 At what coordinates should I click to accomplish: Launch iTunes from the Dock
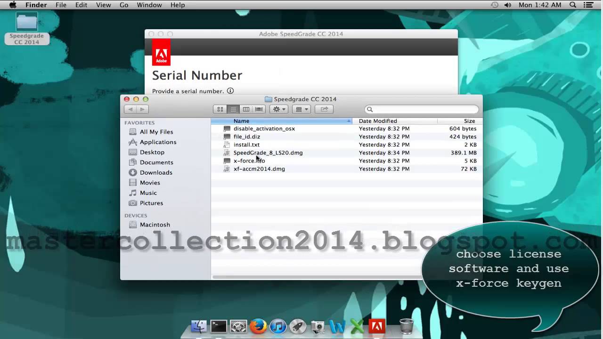point(278,326)
